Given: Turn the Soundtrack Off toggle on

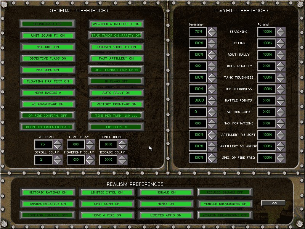Looking at the screenshot, I should pyautogui.click(x=47, y=24).
